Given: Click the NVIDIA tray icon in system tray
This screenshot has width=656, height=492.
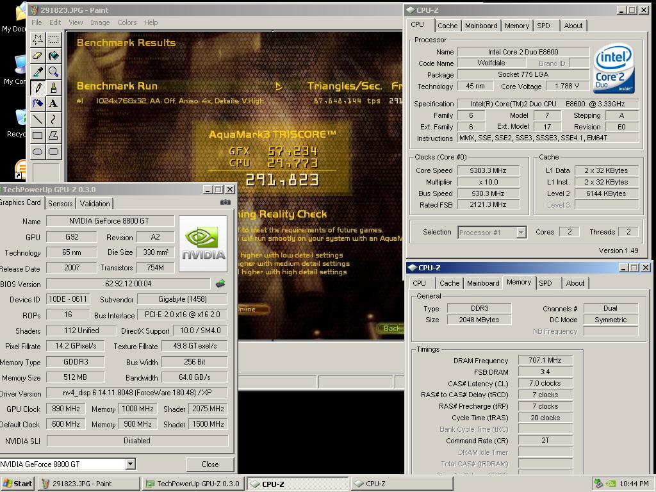Looking at the screenshot, I should pos(611,484).
